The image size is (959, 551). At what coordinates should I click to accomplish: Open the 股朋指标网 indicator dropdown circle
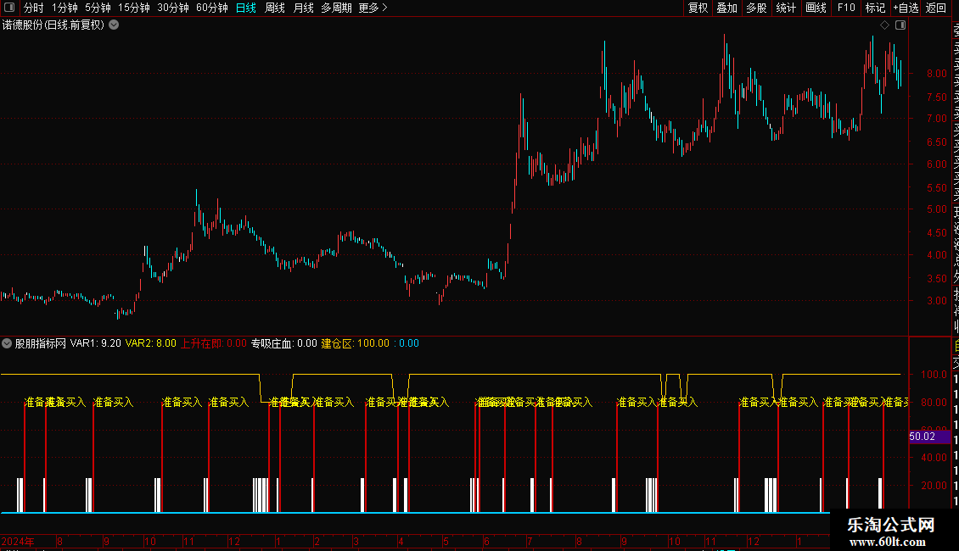point(7,343)
